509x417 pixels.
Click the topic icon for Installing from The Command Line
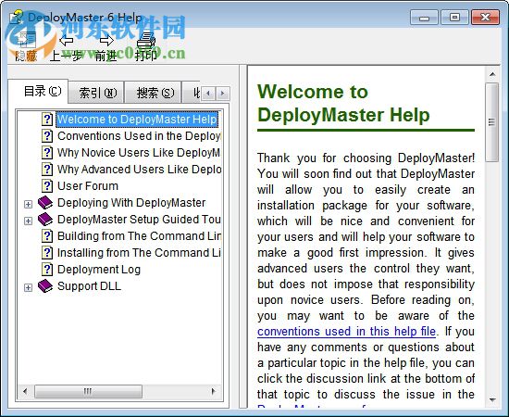pyautogui.click(x=47, y=253)
